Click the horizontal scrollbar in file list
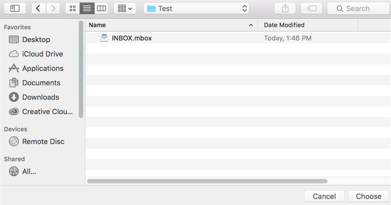The height and width of the screenshot is (205, 391). click(207, 181)
